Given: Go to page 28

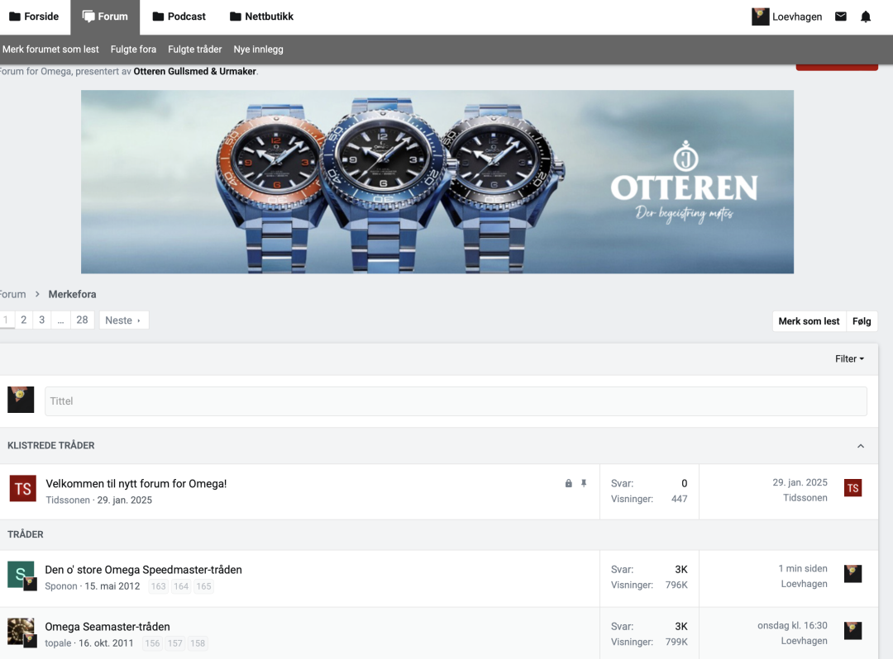Looking at the screenshot, I should click(x=82, y=320).
